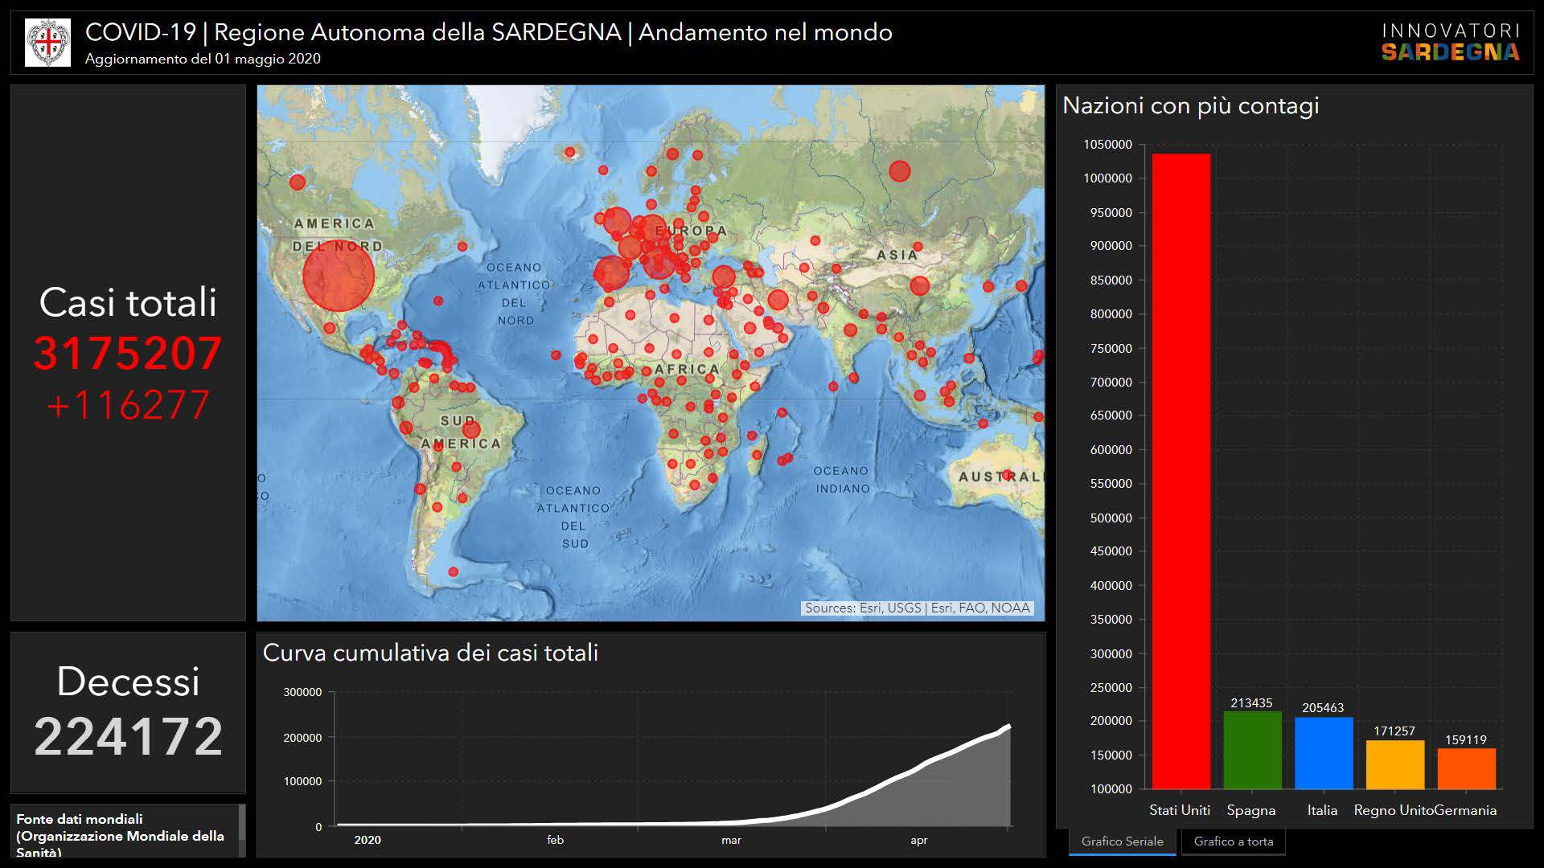Screen dimensions: 1544x868
Task: Click the yellow Regno Unito bar
Action: (x=1394, y=764)
